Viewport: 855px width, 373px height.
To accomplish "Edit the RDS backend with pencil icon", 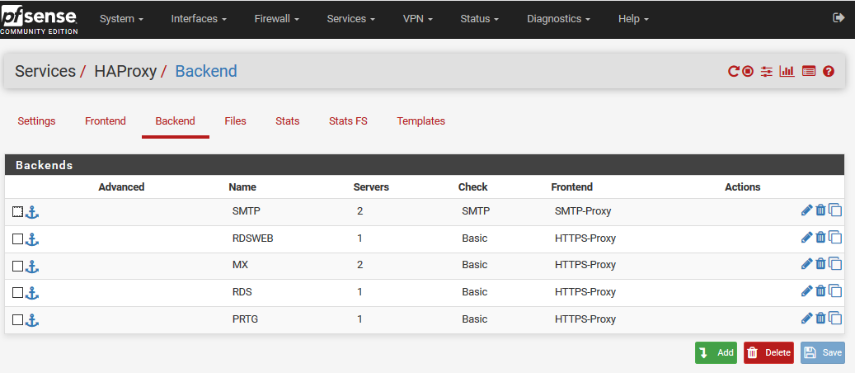I will pyautogui.click(x=807, y=290).
